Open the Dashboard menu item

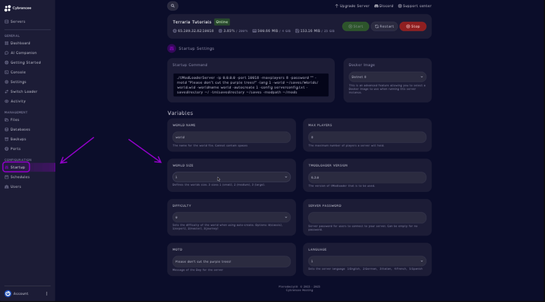click(20, 43)
